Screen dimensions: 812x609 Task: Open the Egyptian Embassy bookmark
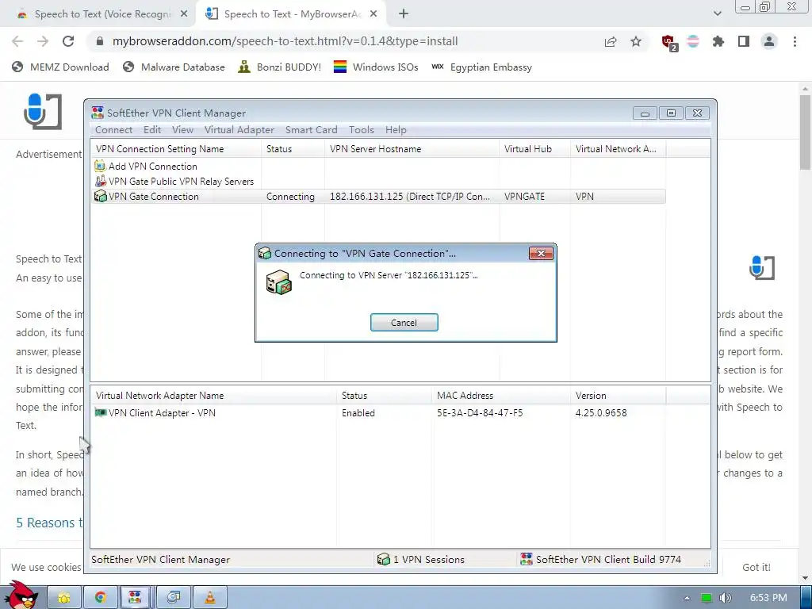point(482,67)
